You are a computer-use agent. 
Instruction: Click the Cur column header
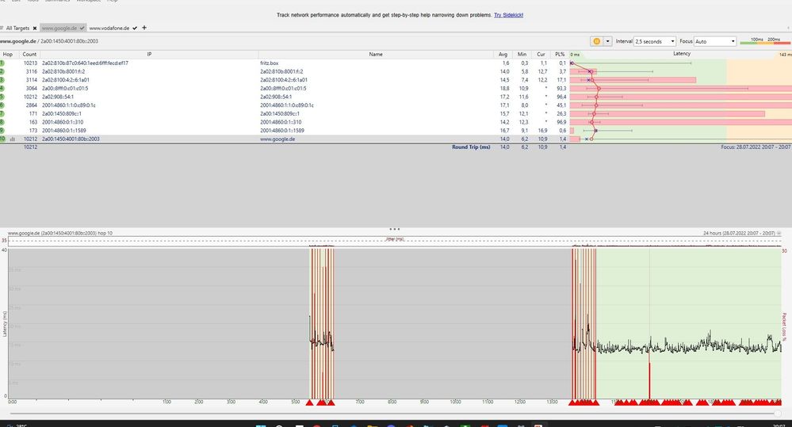tap(541, 54)
